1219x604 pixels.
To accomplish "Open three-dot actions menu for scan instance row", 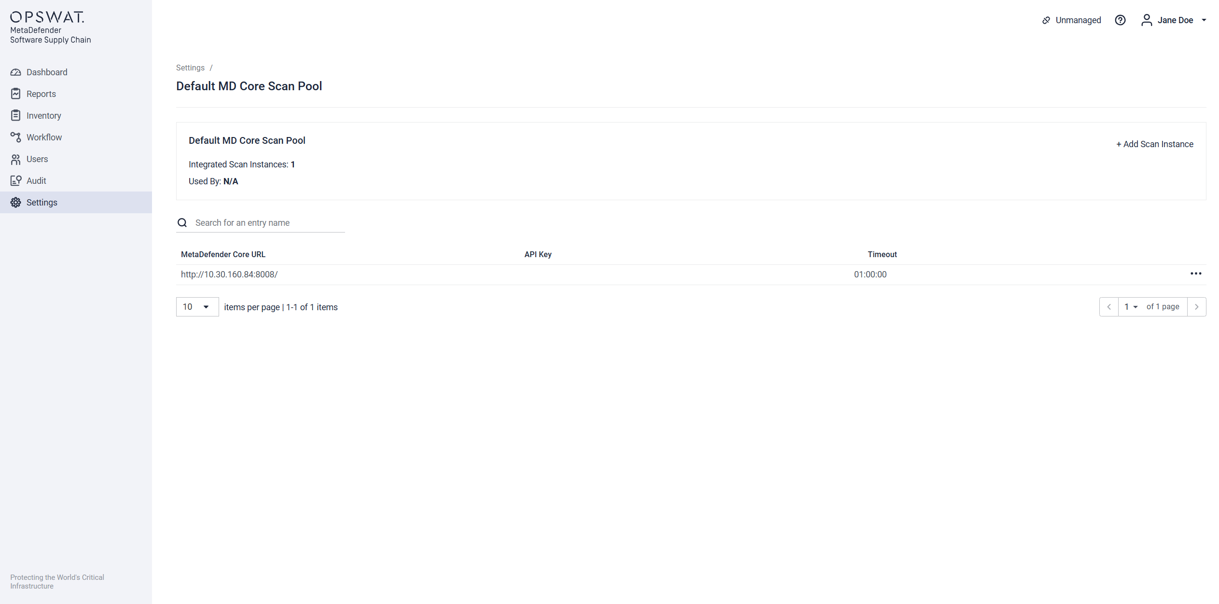I will [x=1196, y=274].
